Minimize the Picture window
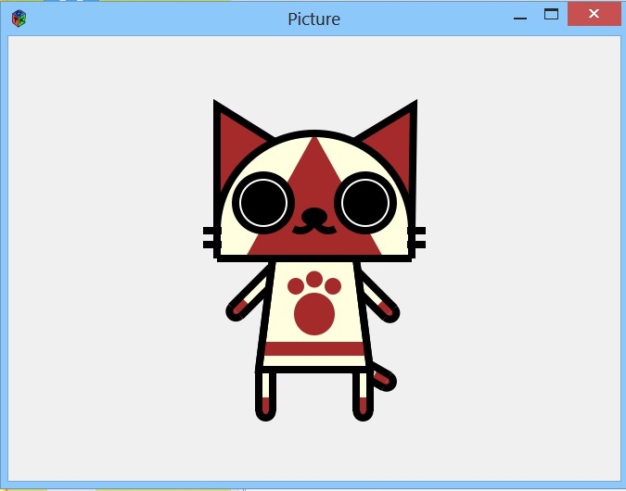The height and width of the screenshot is (491, 626). [520, 16]
